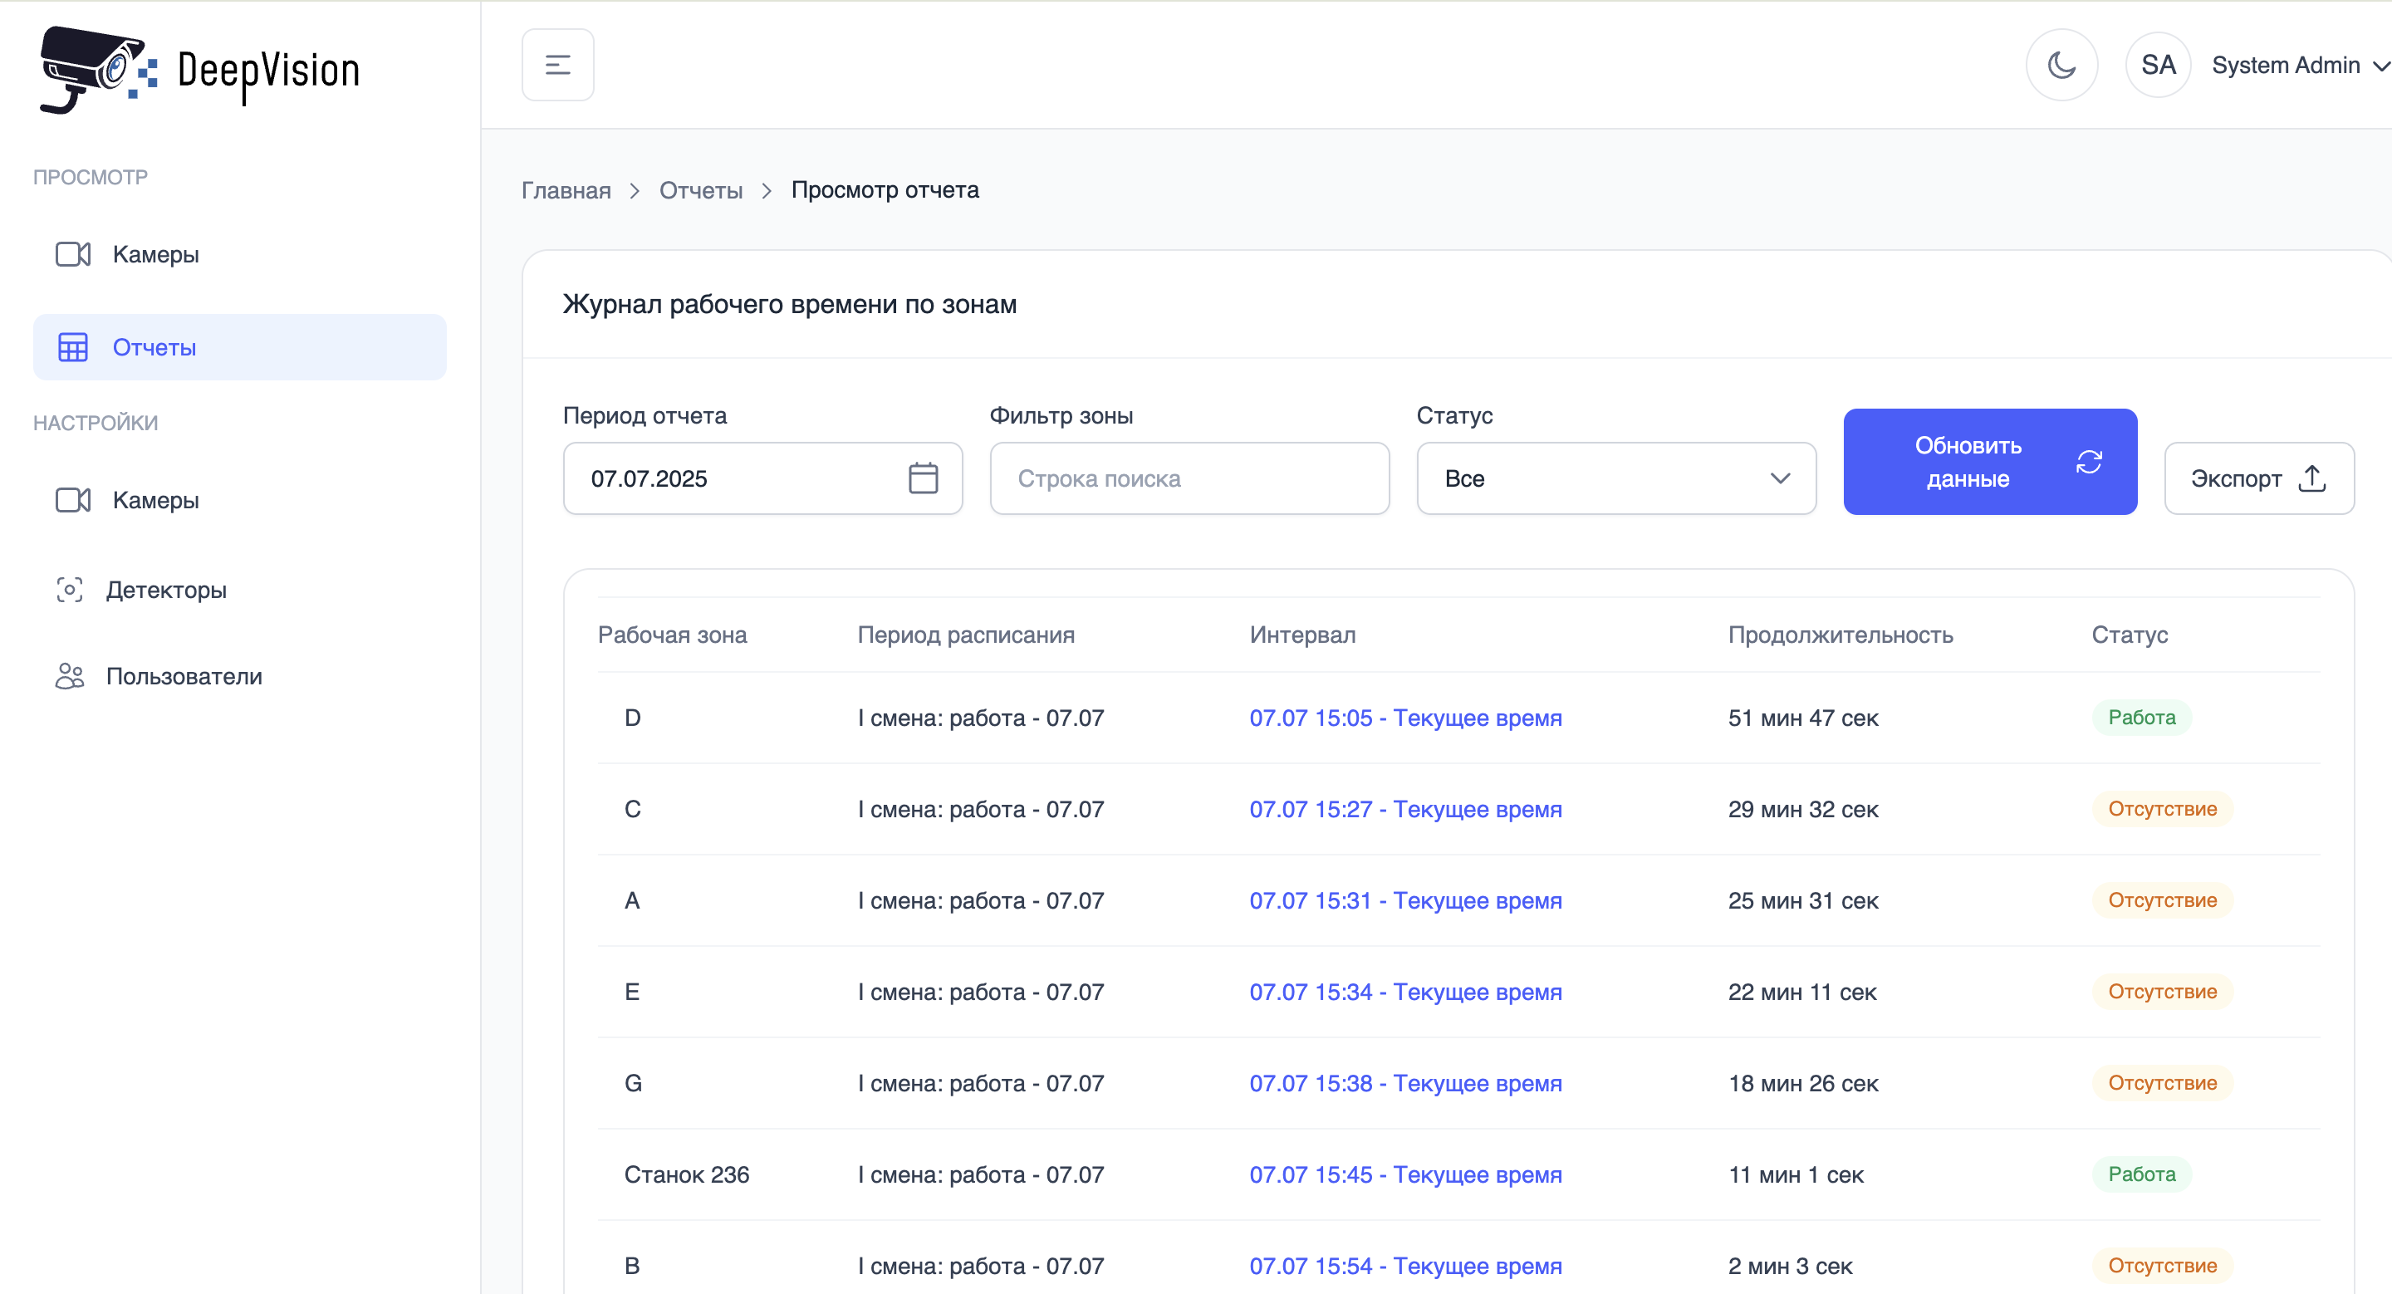Select zone G cell

[x=632, y=1083]
